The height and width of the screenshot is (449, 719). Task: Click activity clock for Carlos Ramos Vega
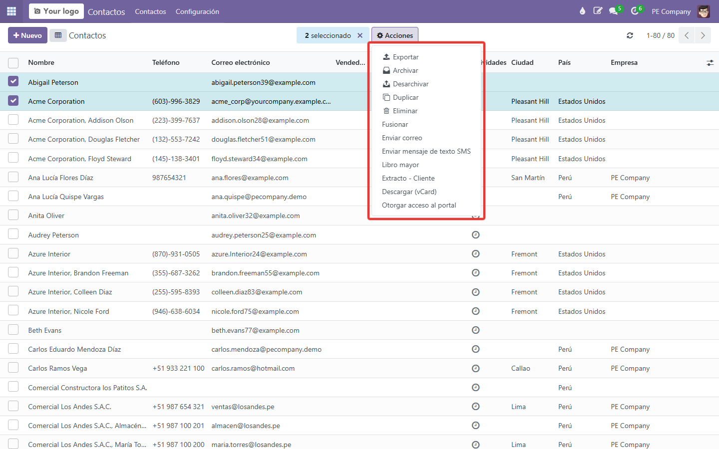[x=476, y=368]
